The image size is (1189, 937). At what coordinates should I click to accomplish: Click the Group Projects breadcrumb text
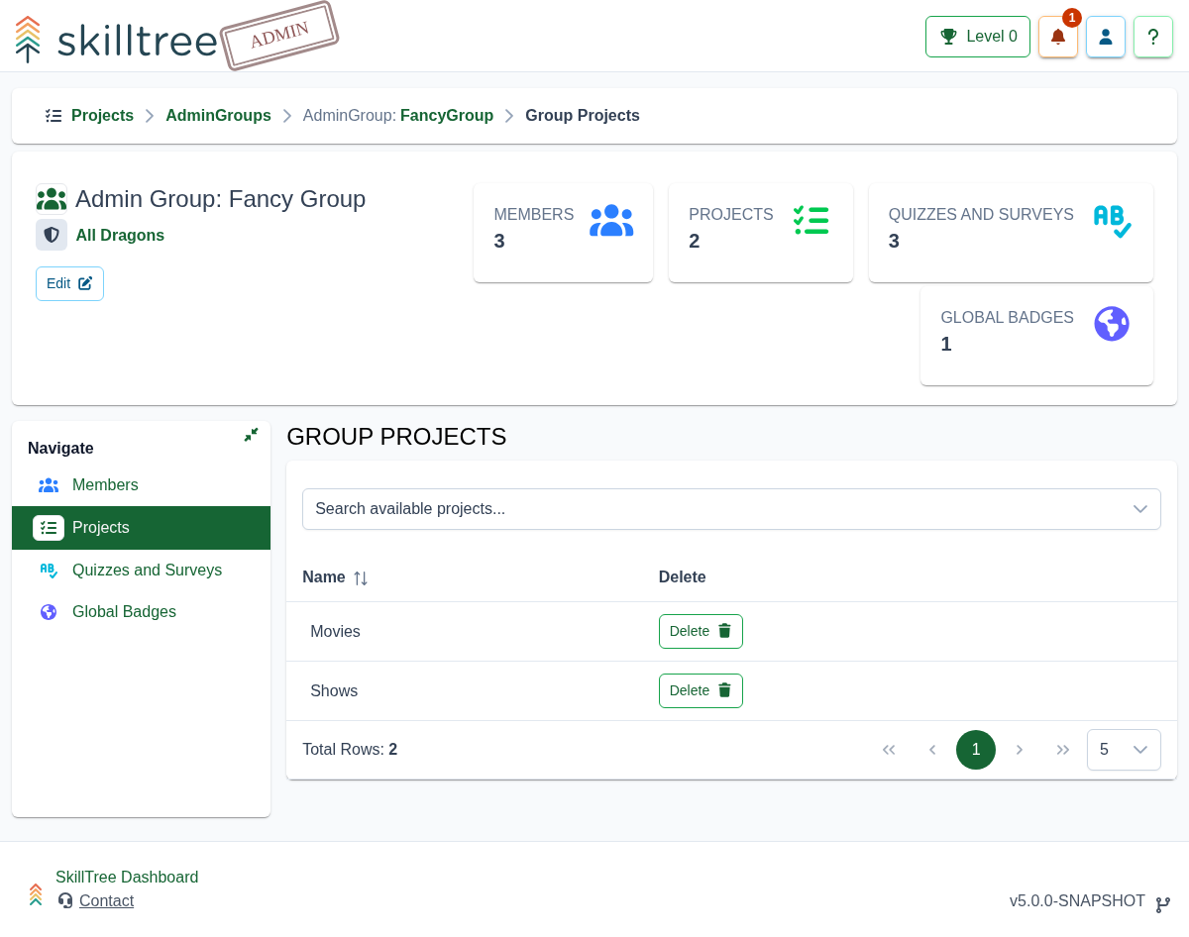pos(583,116)
